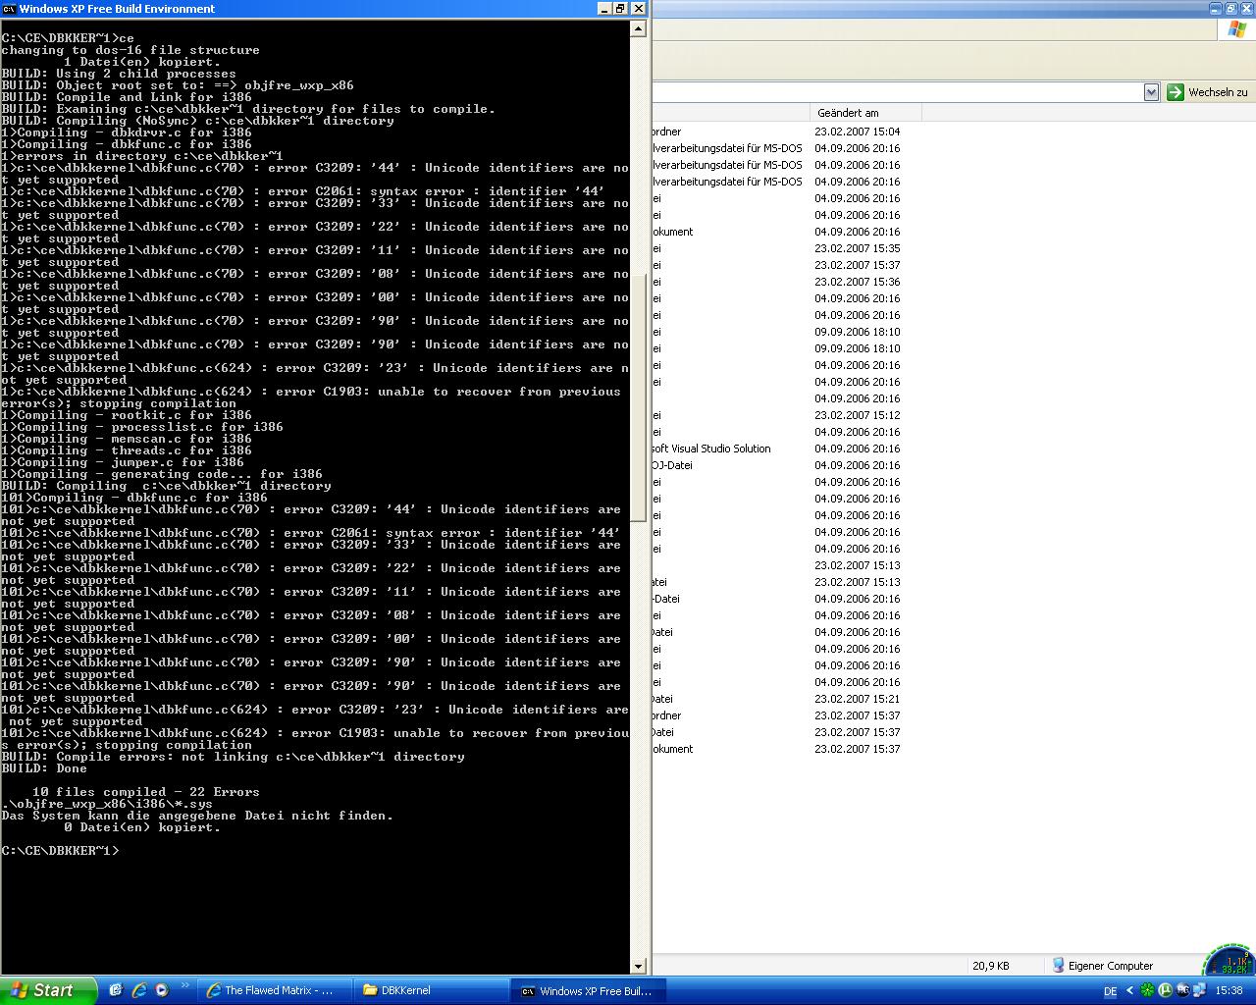The width and height of the screenshot is (1256, 1005).
Task: Click the Start button
Action: pos(48,990)
